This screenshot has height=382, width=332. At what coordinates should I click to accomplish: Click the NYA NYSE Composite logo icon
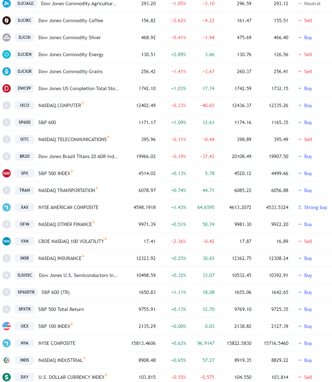7,343
